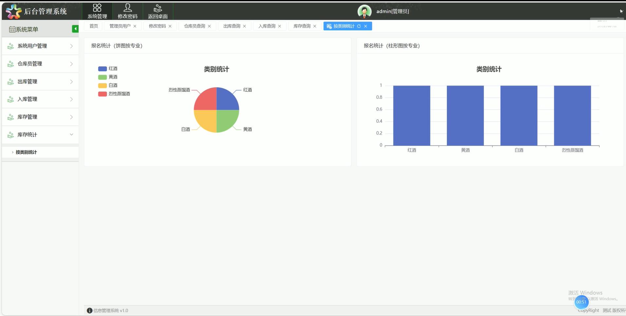Expand the 系统用户管理 menu
The height and width of the screenshot is (316, 626).
pos(40,46)
